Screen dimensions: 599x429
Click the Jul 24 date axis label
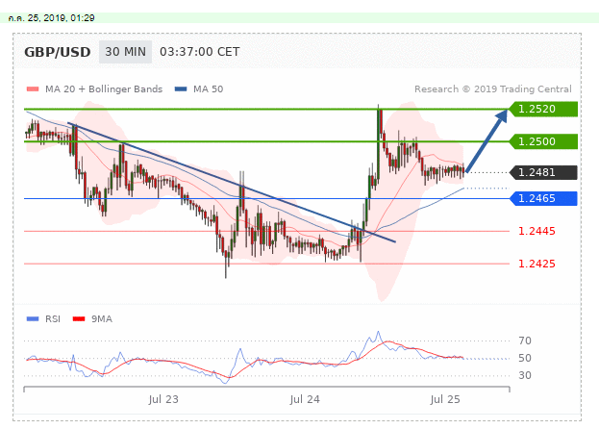(305, 399)
